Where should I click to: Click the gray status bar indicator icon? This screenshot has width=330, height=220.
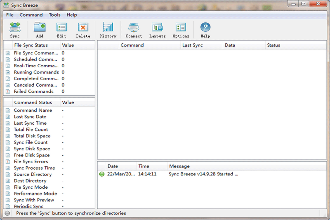[7, 213]
